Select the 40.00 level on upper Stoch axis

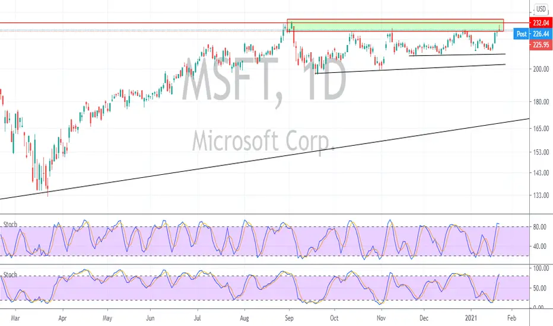point(539,247)
